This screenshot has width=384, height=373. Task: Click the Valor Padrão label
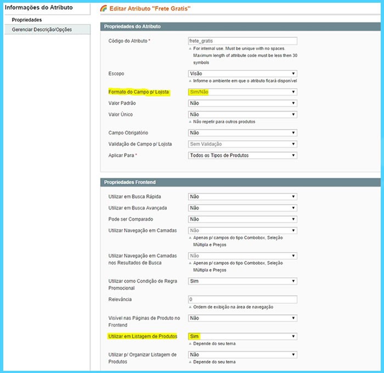pos(122,103)
